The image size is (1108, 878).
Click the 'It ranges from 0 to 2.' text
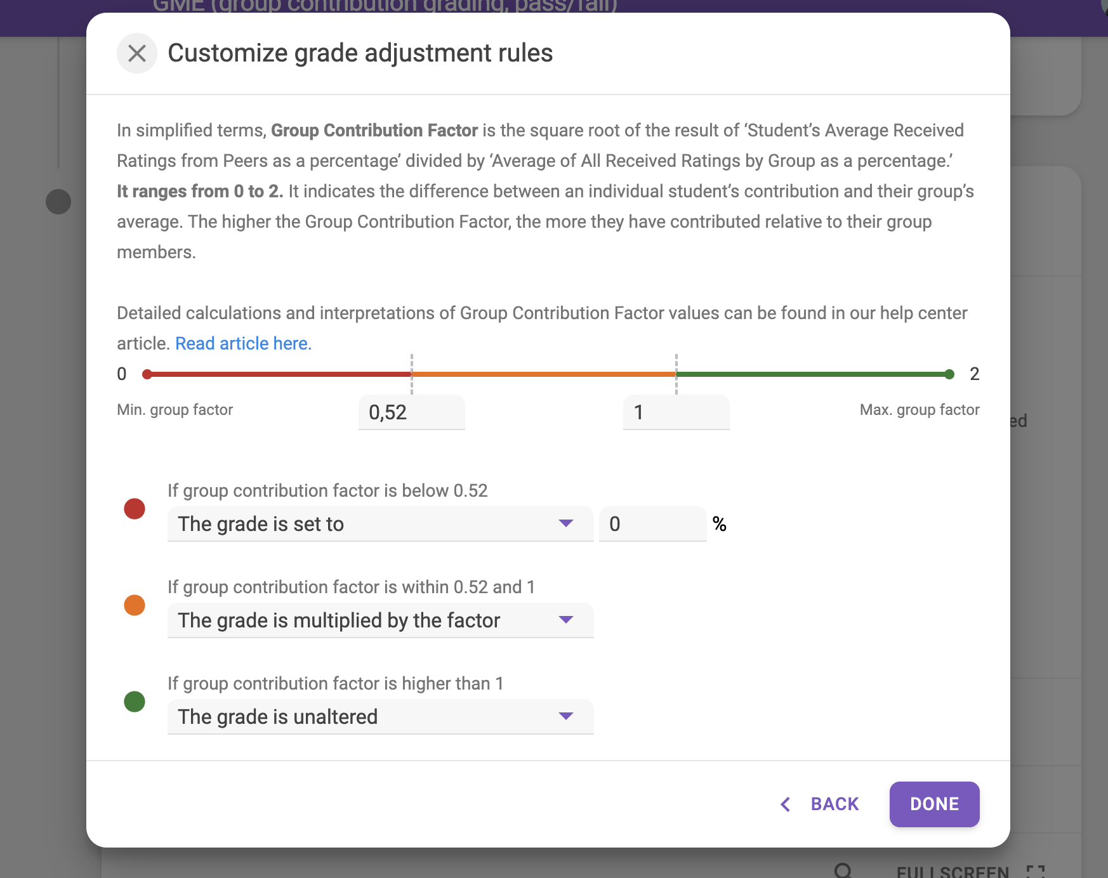(200, 191)
